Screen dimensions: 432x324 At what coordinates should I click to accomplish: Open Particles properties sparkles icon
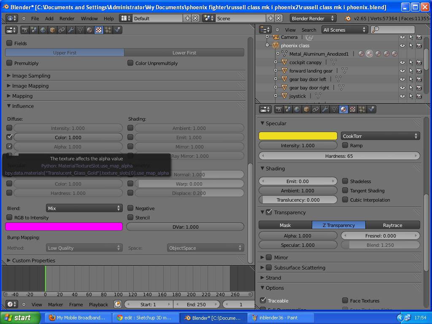pos(362,109)
